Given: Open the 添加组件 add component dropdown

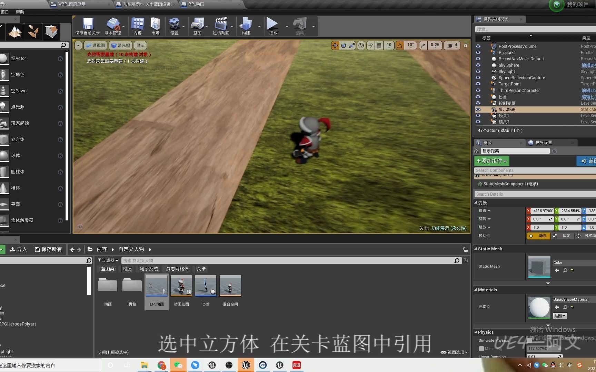Looking at the screenshot, I should coord(491,161).
